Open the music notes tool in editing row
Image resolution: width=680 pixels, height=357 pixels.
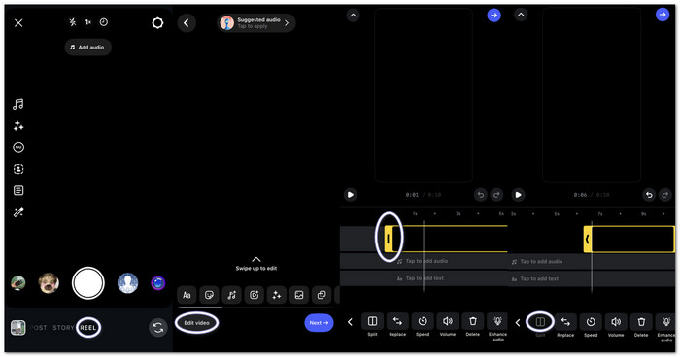tap(231, 295)
